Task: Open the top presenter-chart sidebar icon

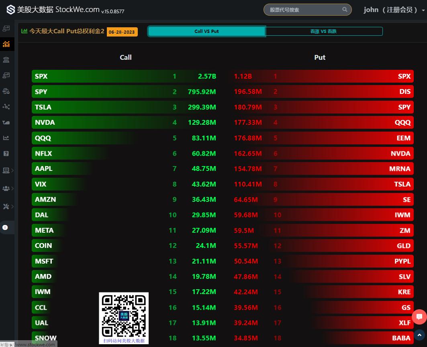Action: pos(6,28)
